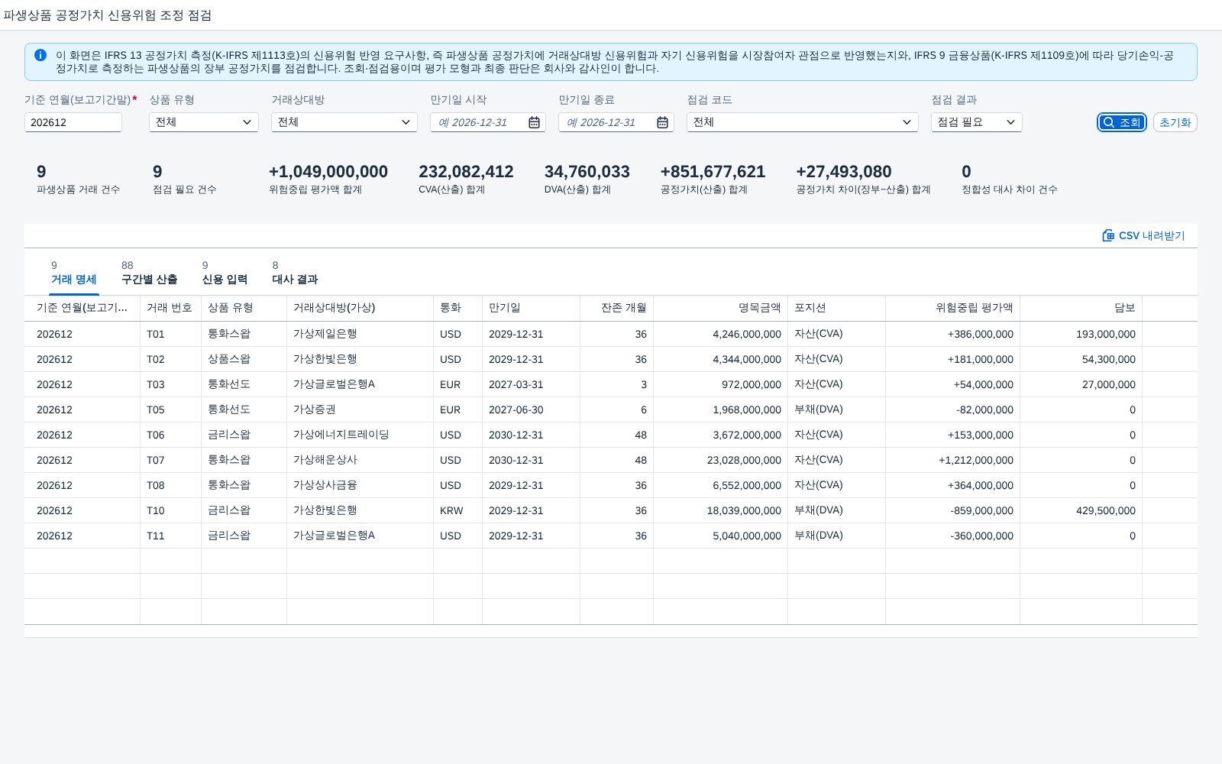Click the 232,082,412 CVA total

[x=466, y=172]
